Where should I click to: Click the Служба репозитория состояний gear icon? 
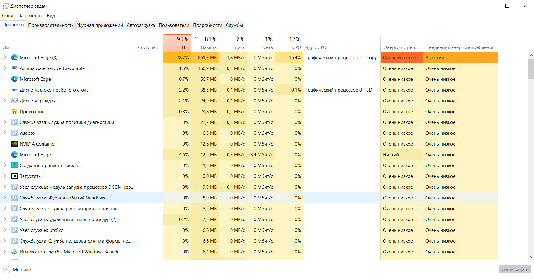14,208
